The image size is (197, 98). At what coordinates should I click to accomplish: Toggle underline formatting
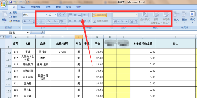click(x=33, y=21)
